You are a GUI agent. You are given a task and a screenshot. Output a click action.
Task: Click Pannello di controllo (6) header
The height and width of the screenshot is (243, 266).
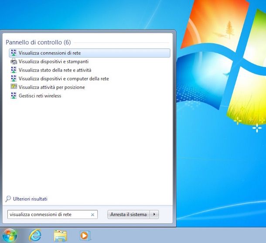38,42
